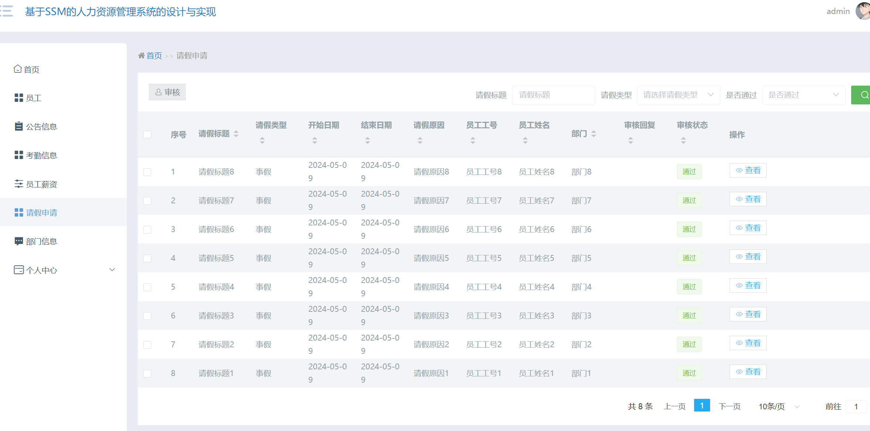Check the checkbox for 请假标题8 row

click(x=147, y=172)
